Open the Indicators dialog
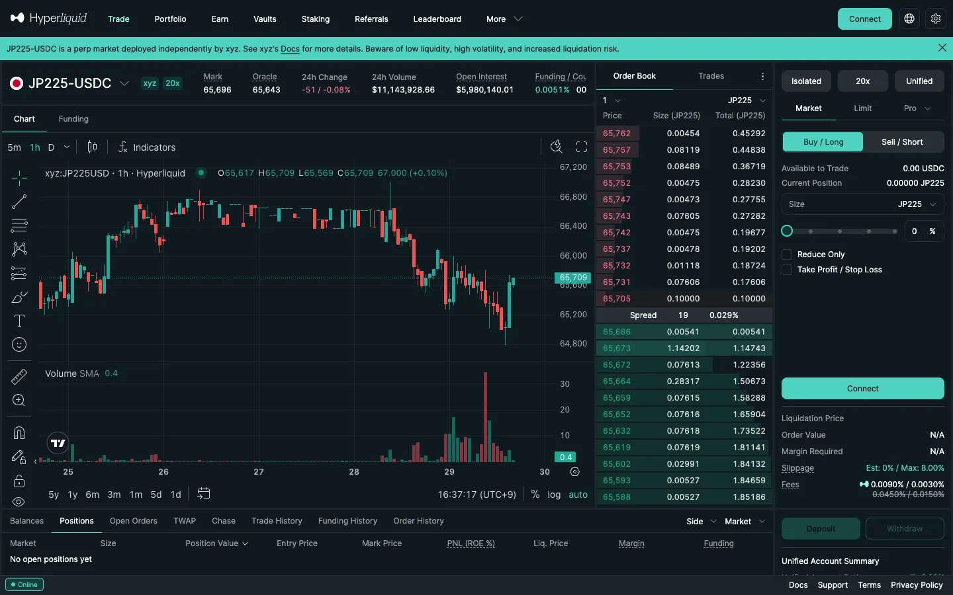The width and height of the screenshot is (953, 595). pyautogui.click(x=146, y=147)
